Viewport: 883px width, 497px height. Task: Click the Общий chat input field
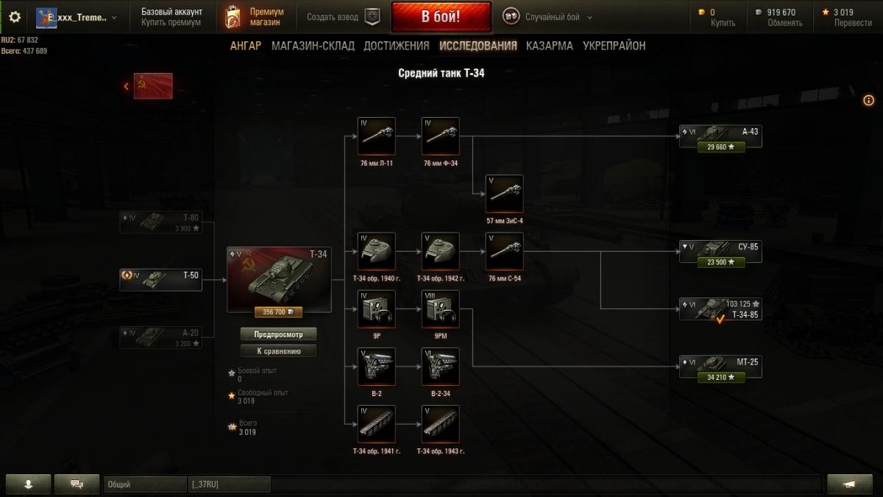click(145, 484)
